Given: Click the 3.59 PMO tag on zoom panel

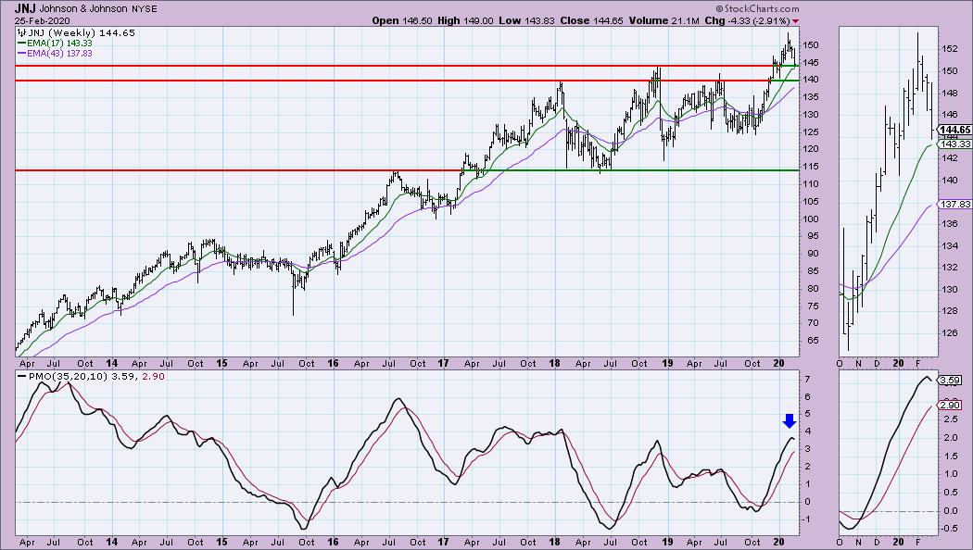Looking at the screenshot, I should pos(951,381).
